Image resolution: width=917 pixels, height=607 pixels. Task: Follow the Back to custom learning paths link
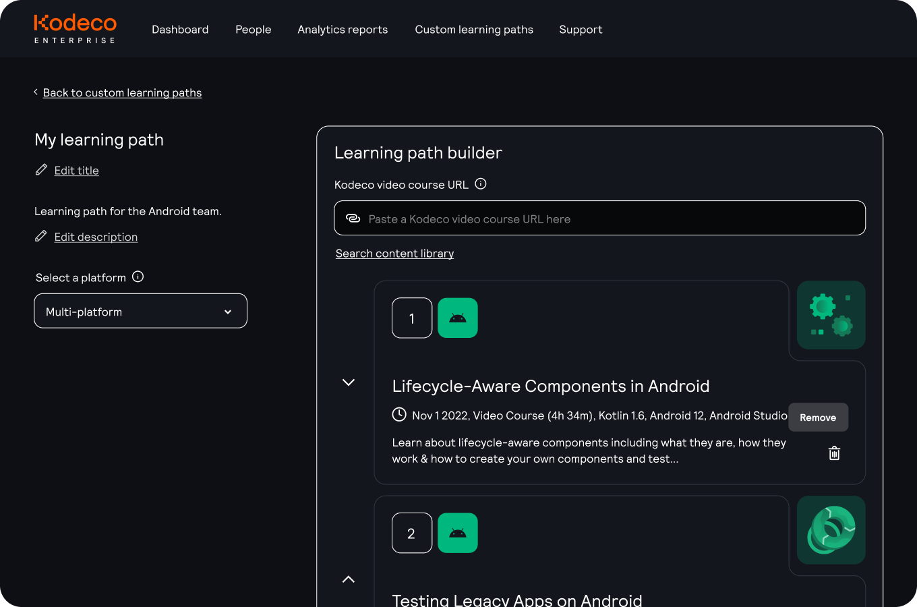pos(122,92)
